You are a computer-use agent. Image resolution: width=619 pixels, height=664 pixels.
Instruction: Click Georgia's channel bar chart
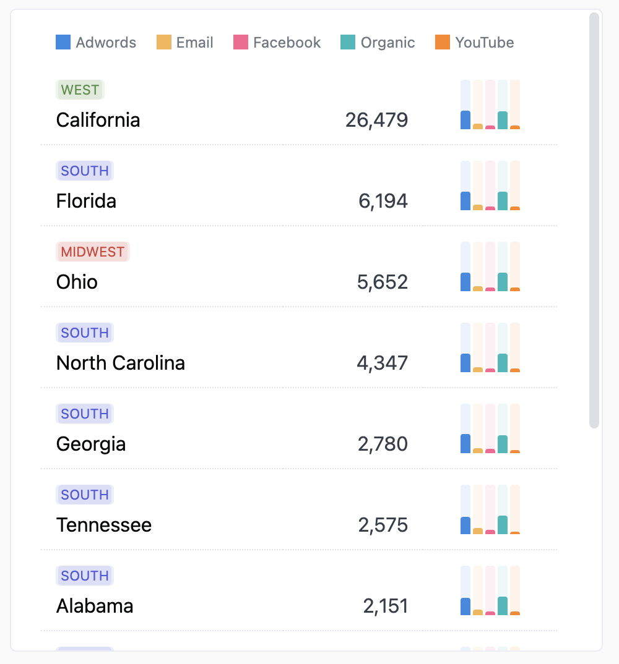[x=490, y=428]
